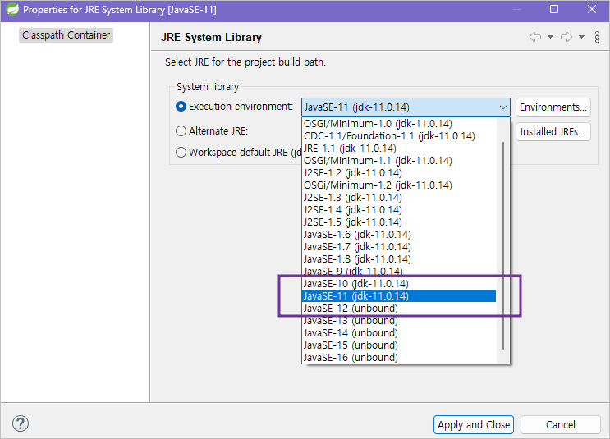Click Apply and Close
This screenshot has width=610, height=439.
pyautogui.click(x=474, y=424)
